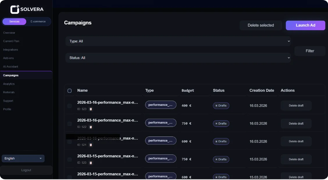The width and height of the screenshot is (328, 180).
Task: Copy campaign ID 521 with clipboard icon
Action: [91, 145]
